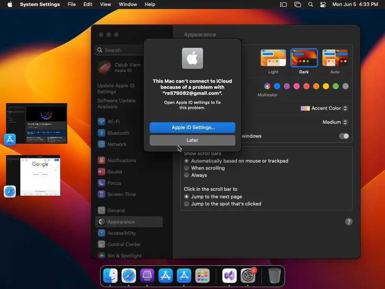385x289 pixels.
Task: Select Always show scroll bars option
Action: 186,175
